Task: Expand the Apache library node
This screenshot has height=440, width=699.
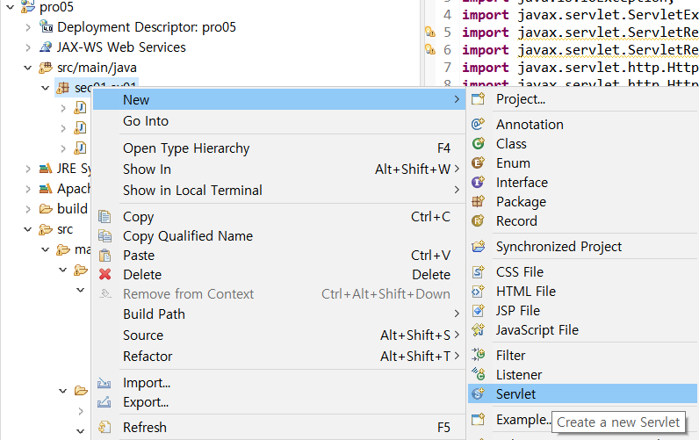Action: click(x=28, y=189)
